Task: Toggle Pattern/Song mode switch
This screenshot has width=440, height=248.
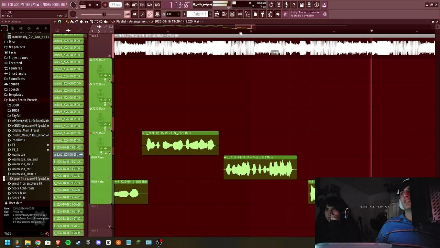Action: pyautogui.click(x=83, y=5)
